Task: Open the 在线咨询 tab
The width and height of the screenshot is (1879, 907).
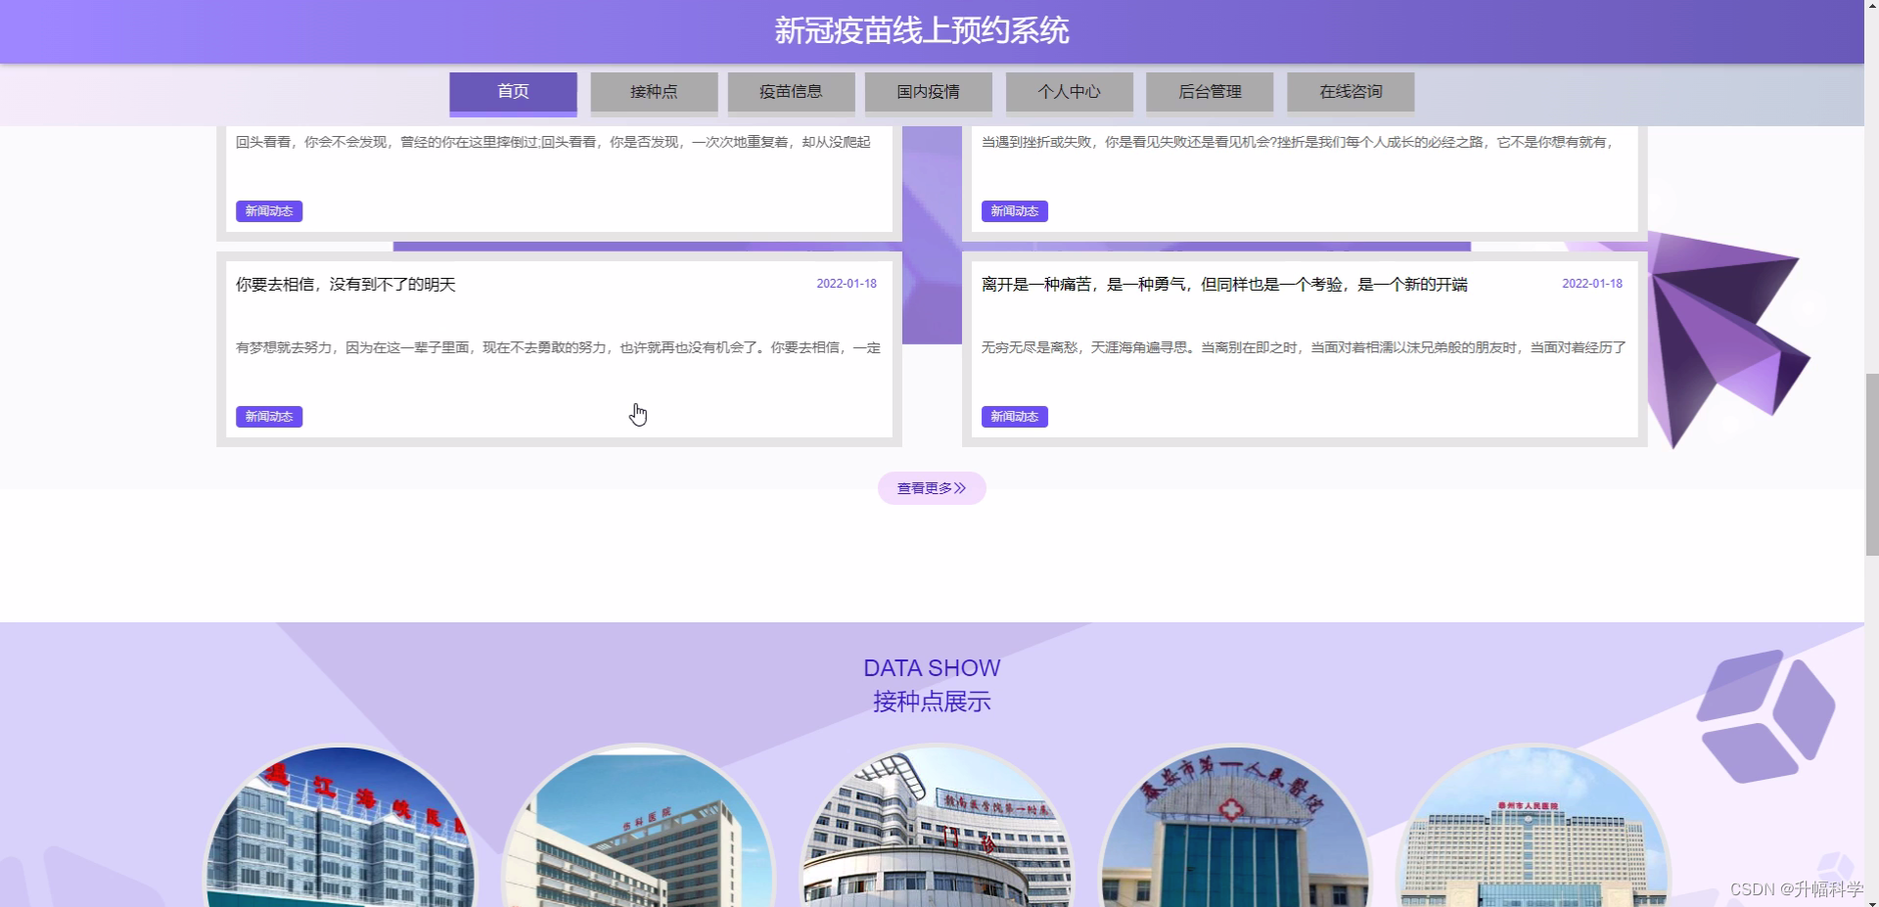Action: (x=1350, y=91)
